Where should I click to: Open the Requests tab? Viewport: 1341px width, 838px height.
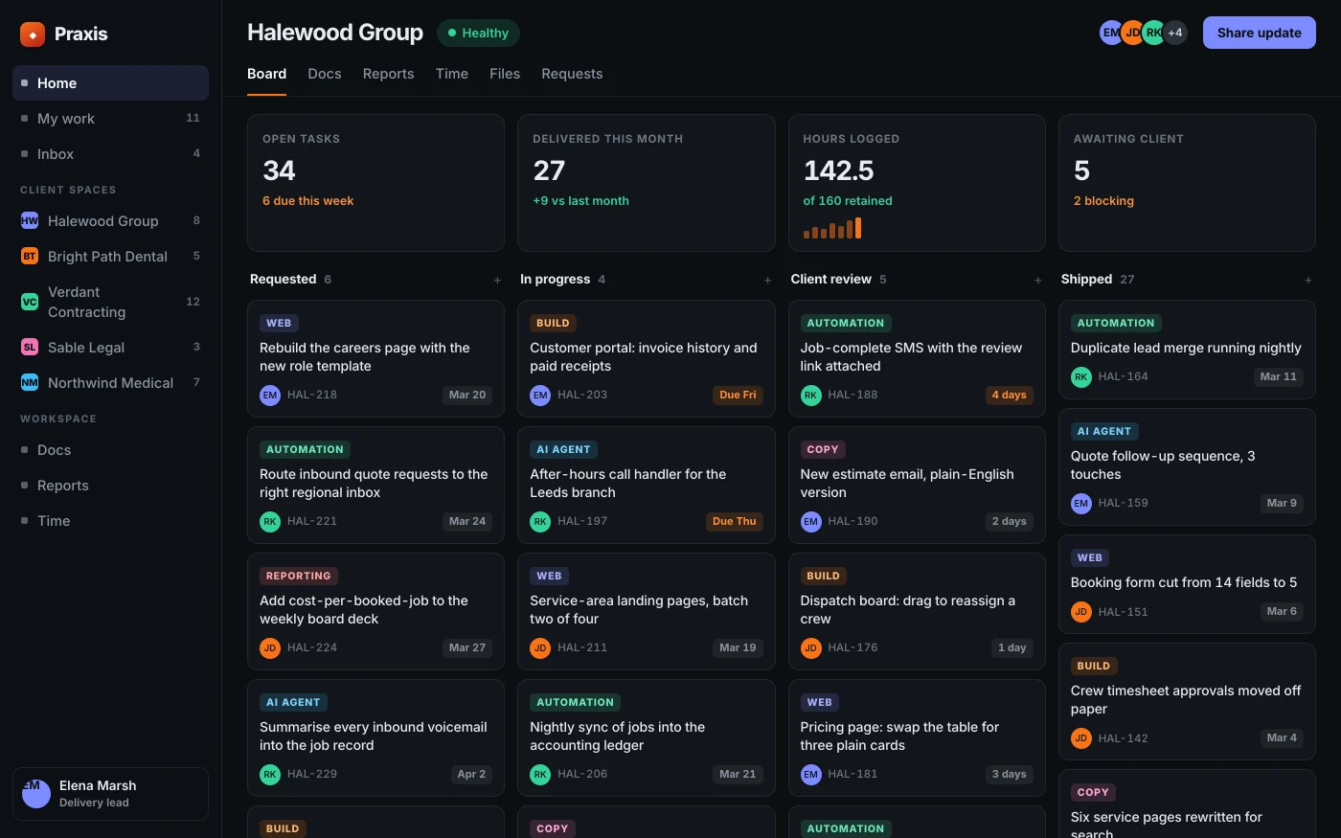click(572, 74)
